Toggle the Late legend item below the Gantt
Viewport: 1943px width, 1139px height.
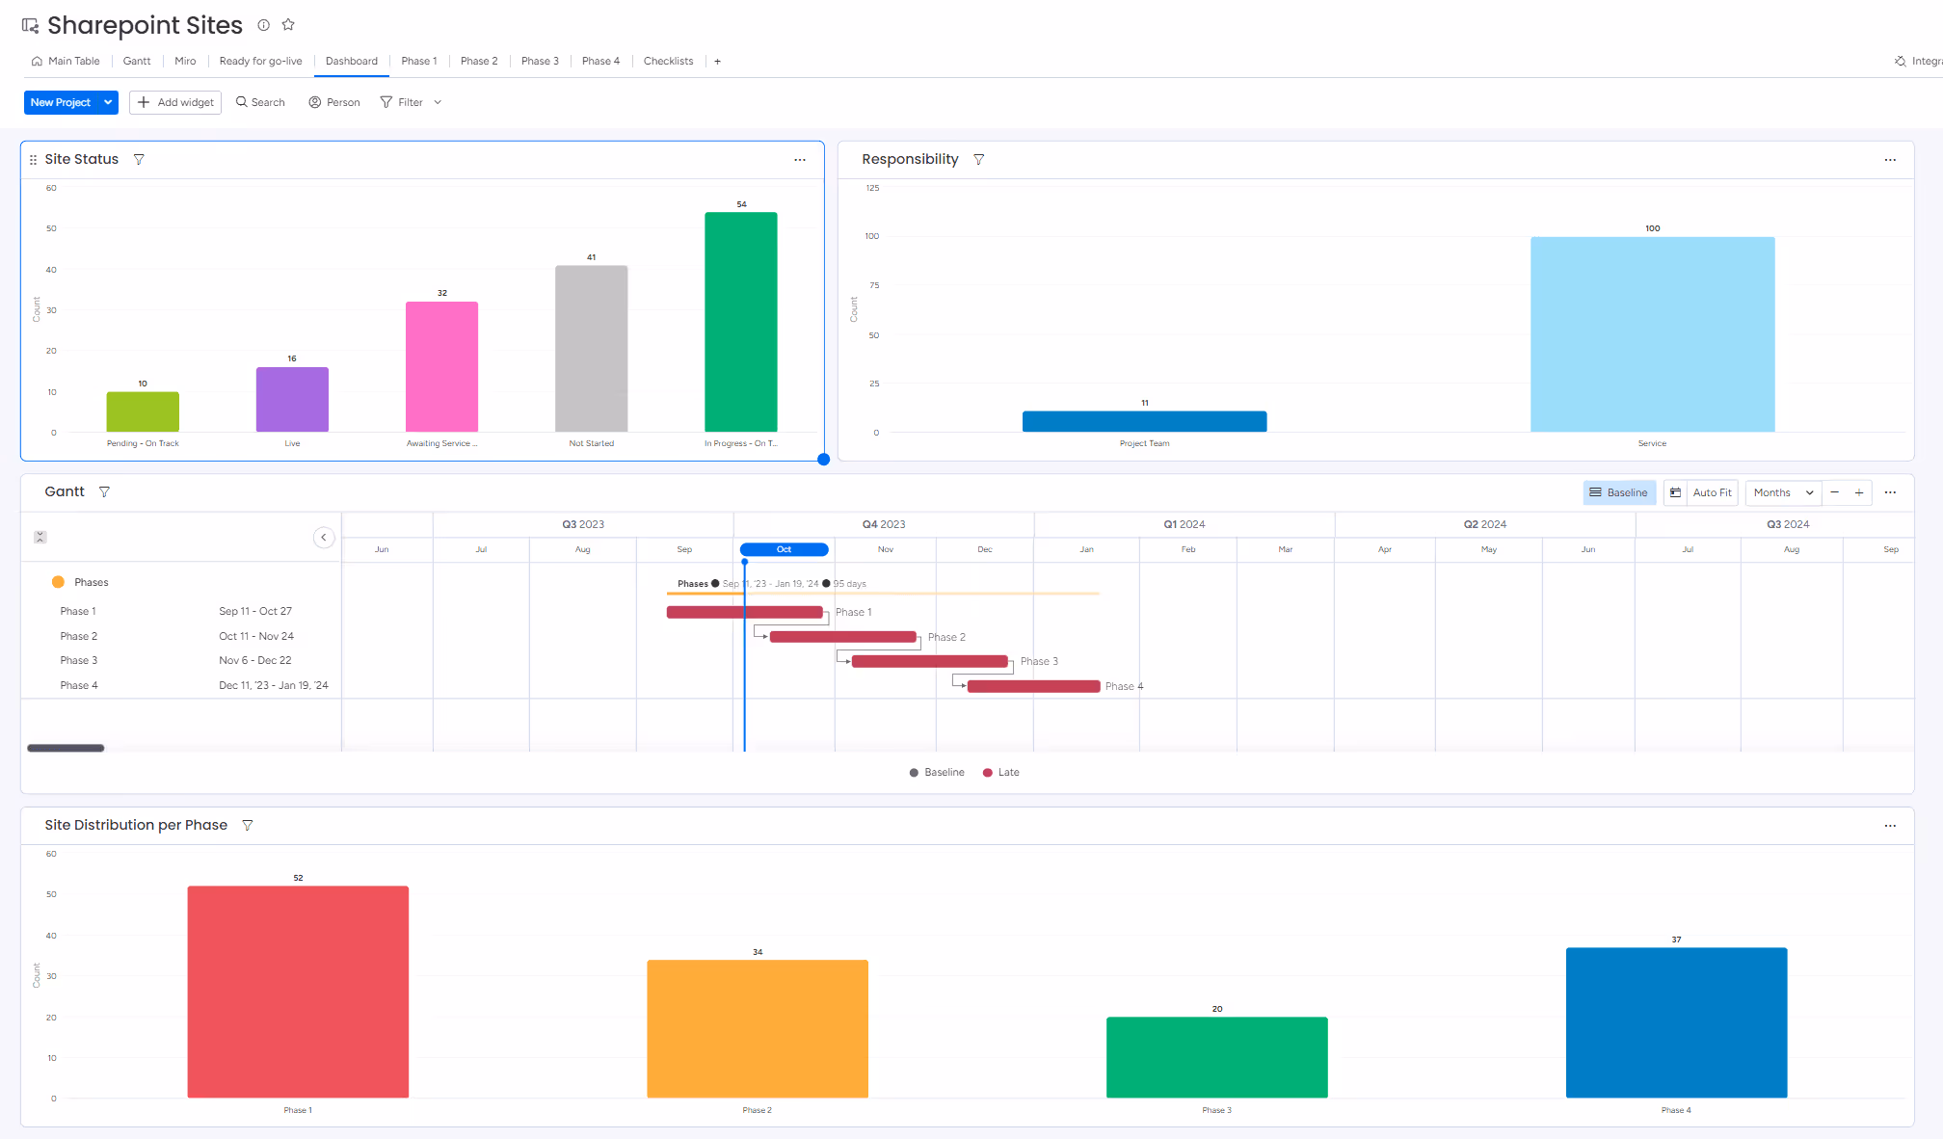click(x=1000, y=772)
